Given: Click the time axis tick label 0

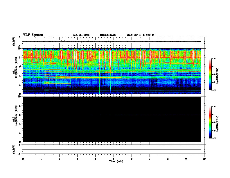Looking at the screenshot, I should (x=23, y=159).
